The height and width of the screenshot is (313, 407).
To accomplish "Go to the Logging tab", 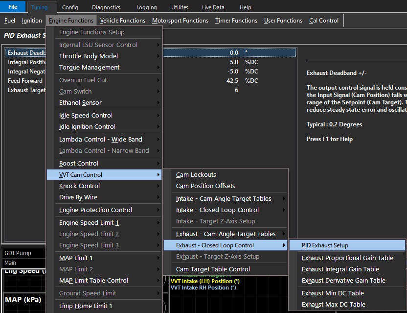I will pos(146,7).
